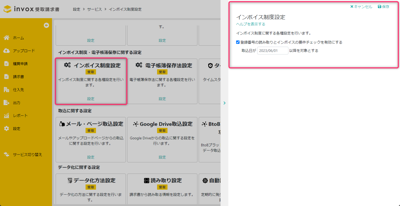Click the 取込日 date field showing 2023/06/01

coord(272,51)
